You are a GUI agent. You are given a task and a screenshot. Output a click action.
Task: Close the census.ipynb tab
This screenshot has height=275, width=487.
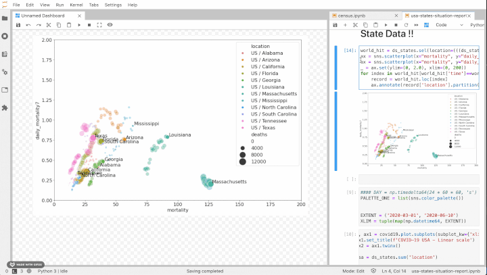point(396,16)
